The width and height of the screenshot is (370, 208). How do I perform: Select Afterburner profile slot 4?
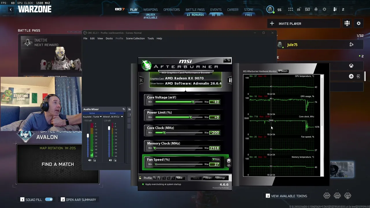click(x=169, y=178)
